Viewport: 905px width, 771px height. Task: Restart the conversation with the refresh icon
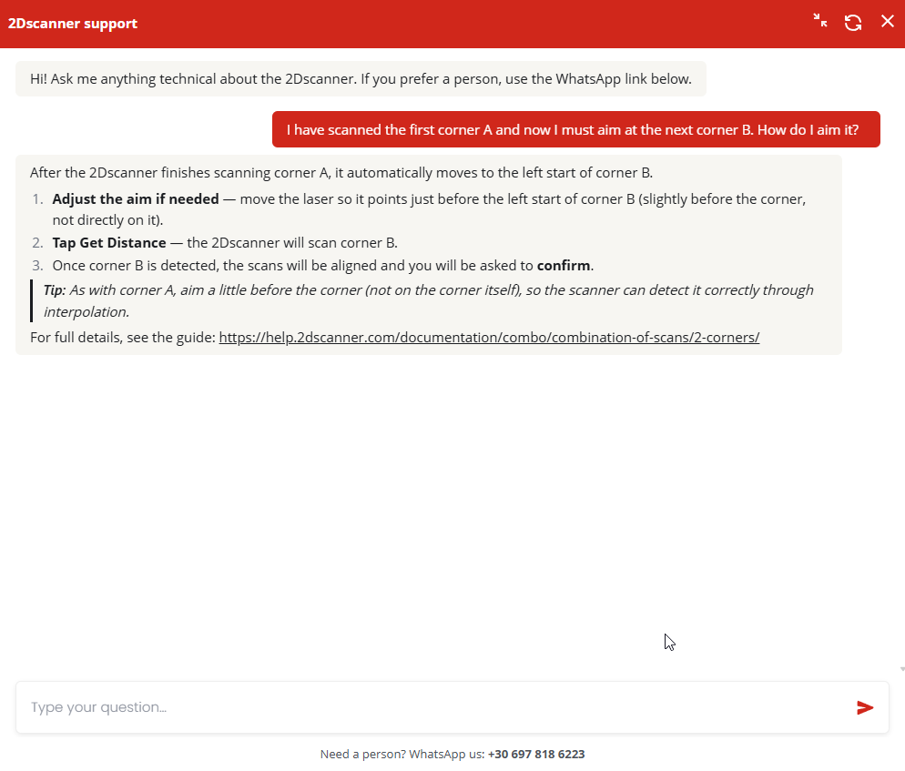click(x=853, y=23)
